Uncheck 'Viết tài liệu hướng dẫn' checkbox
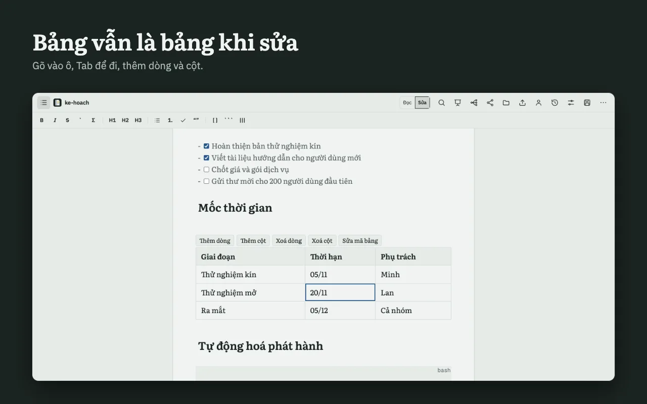The width and height of the screenshot is (647, 404). click(206, 158)
